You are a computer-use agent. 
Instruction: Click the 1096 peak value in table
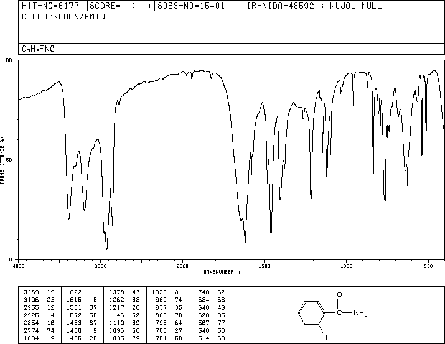click(116, 330)
